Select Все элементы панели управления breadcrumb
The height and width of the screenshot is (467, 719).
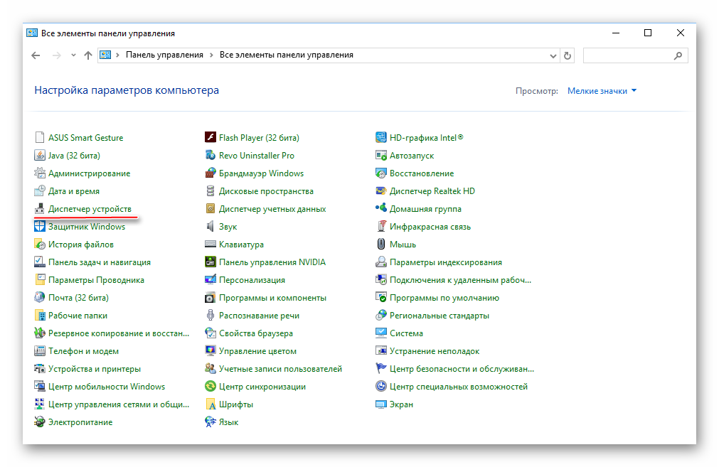click(286, 55)
